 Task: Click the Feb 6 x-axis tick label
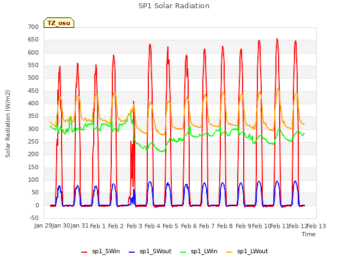[x=189, y=226]
